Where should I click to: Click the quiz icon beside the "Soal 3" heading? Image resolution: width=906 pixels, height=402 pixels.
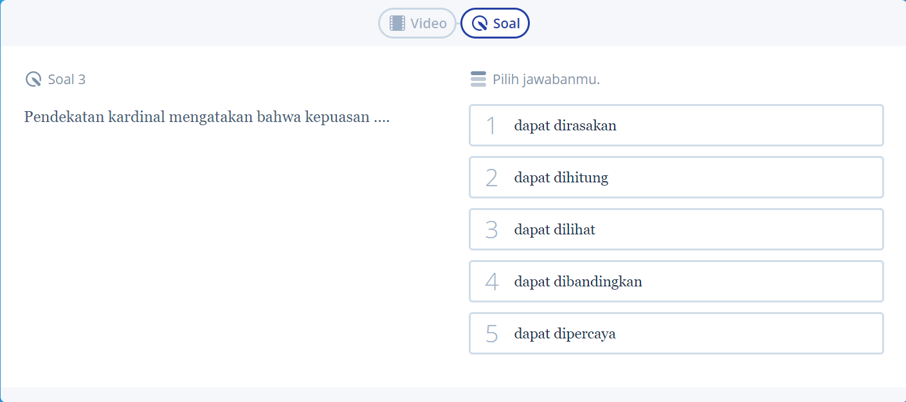(x=33, y=79)
